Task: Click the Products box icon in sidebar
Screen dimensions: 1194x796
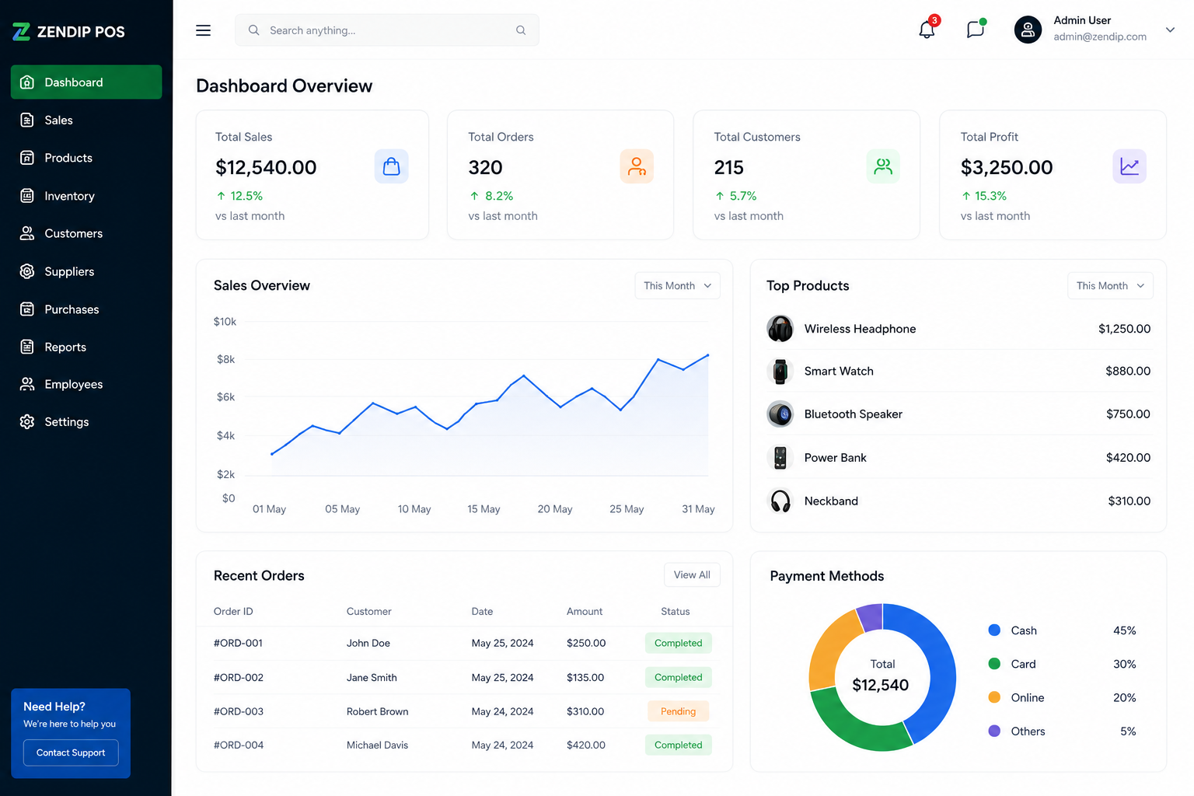Action: [x=27, y=158]
